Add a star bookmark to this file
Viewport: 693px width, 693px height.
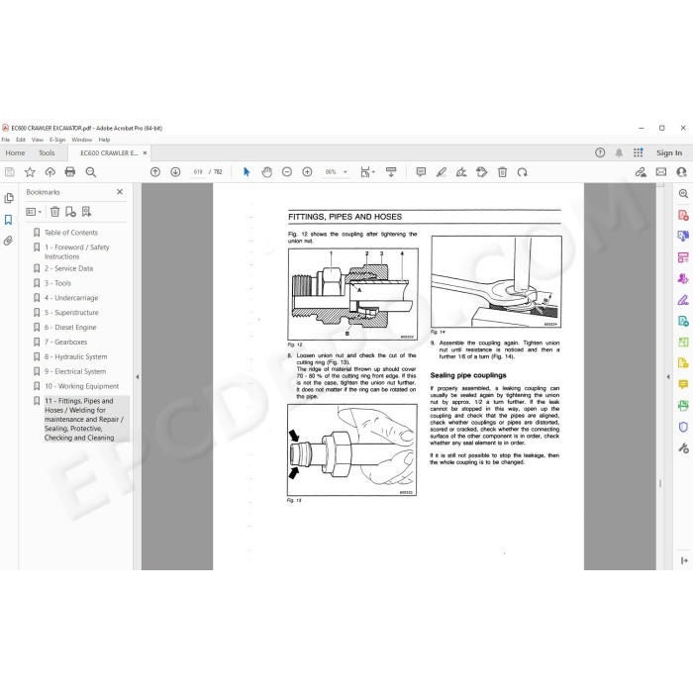pyautogui.click(x=30, y=172)
